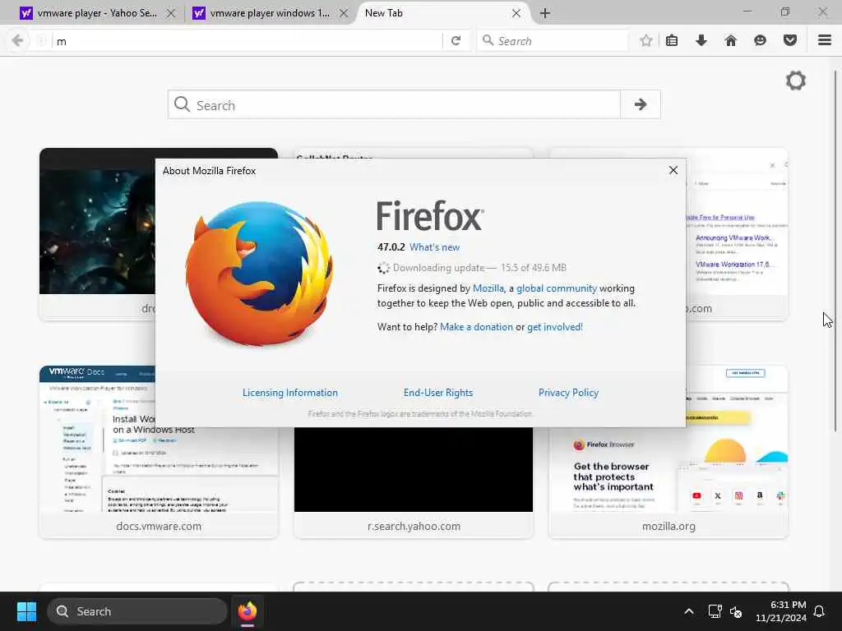The height and width of the screenshot is (631, 842).
Task: Open the VMware search results tile
Action: click(x=737, y=236)
